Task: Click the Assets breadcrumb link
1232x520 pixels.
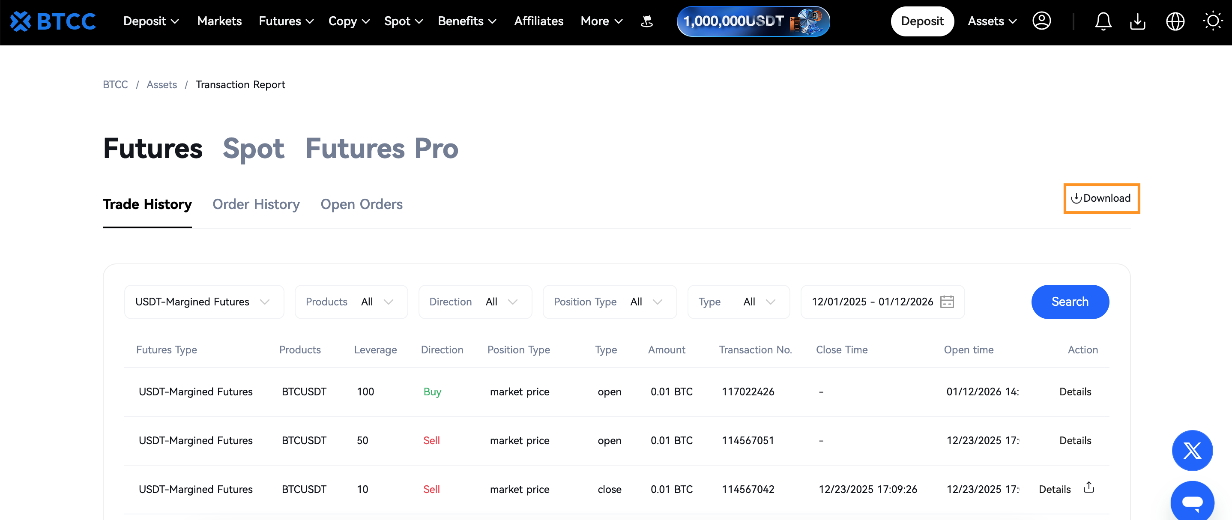Action: pos(161,85)
